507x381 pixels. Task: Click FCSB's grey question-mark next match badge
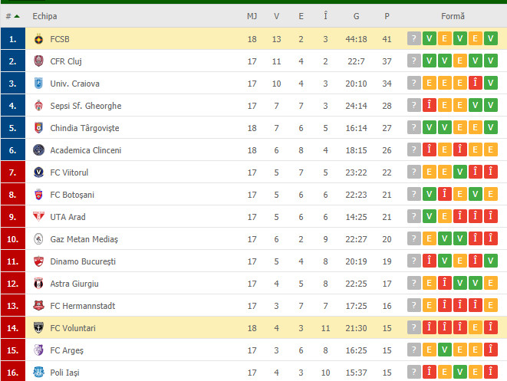coord(414,39)
